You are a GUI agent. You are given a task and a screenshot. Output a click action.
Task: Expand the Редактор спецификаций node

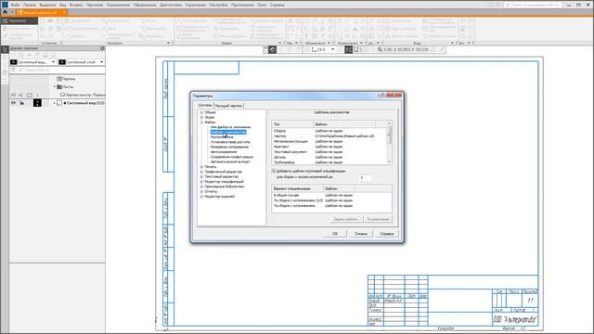(x=201, y=182)
